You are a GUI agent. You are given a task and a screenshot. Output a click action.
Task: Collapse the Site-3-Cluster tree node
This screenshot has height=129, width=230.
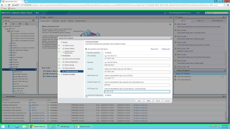click(x=8, y=31)
